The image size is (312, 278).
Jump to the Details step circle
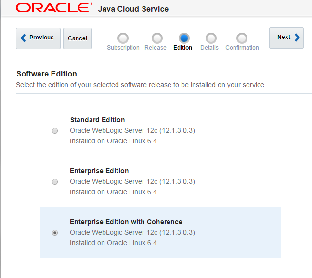point(211,38)
